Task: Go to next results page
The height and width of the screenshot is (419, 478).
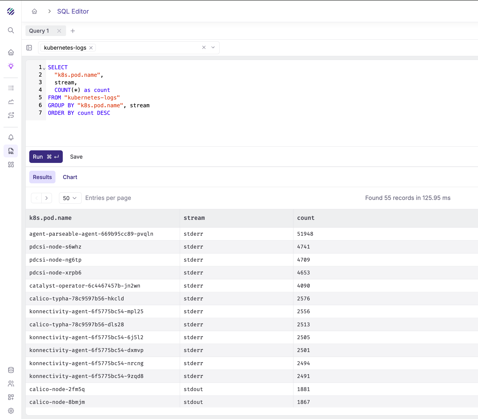Action: pyautogui.click(x=47, y=198)
